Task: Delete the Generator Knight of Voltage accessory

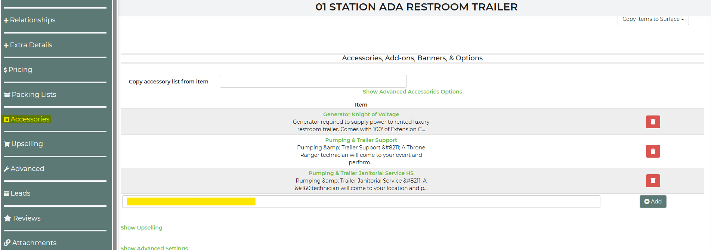Action: [653, 122]
